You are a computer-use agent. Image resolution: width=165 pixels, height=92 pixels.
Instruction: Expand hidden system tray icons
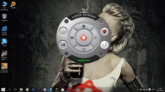(138, 89)
